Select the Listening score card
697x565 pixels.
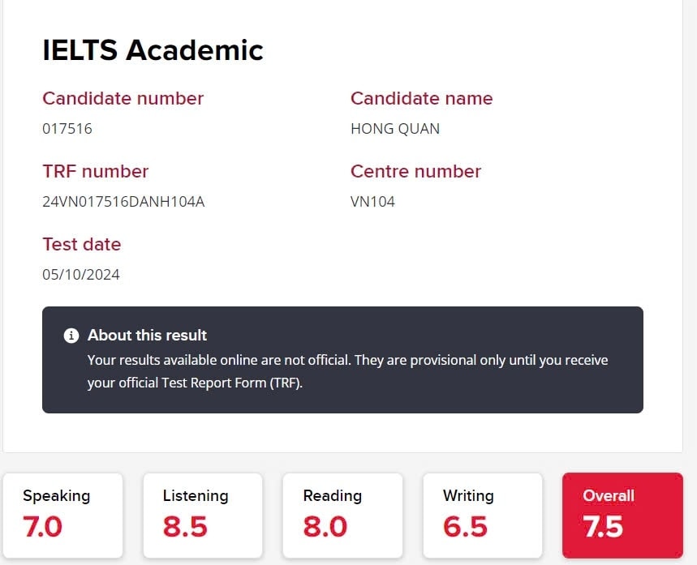point(203,516)
